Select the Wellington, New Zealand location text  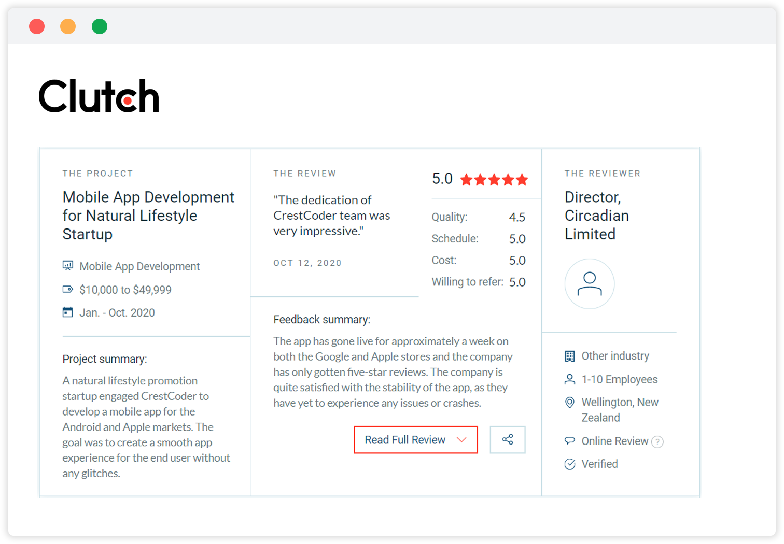coord(620,410)
